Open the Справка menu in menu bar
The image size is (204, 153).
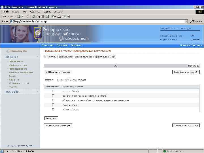[x=58, y=12]
